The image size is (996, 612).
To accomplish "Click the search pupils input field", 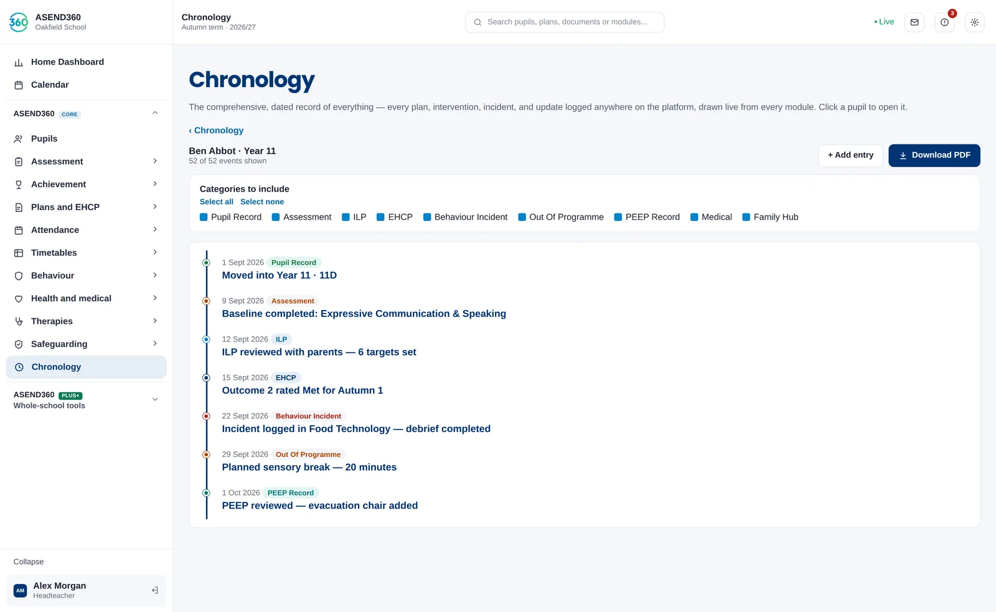I will point(565,22).
